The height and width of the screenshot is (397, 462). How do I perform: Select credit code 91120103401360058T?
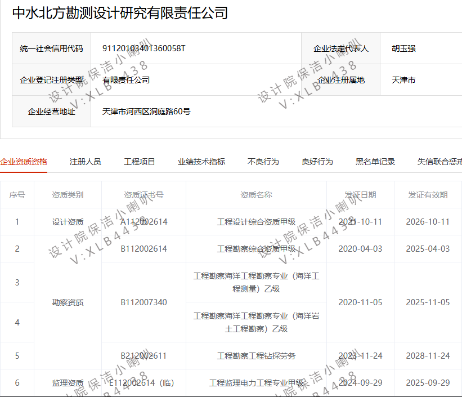pos(144,48)
